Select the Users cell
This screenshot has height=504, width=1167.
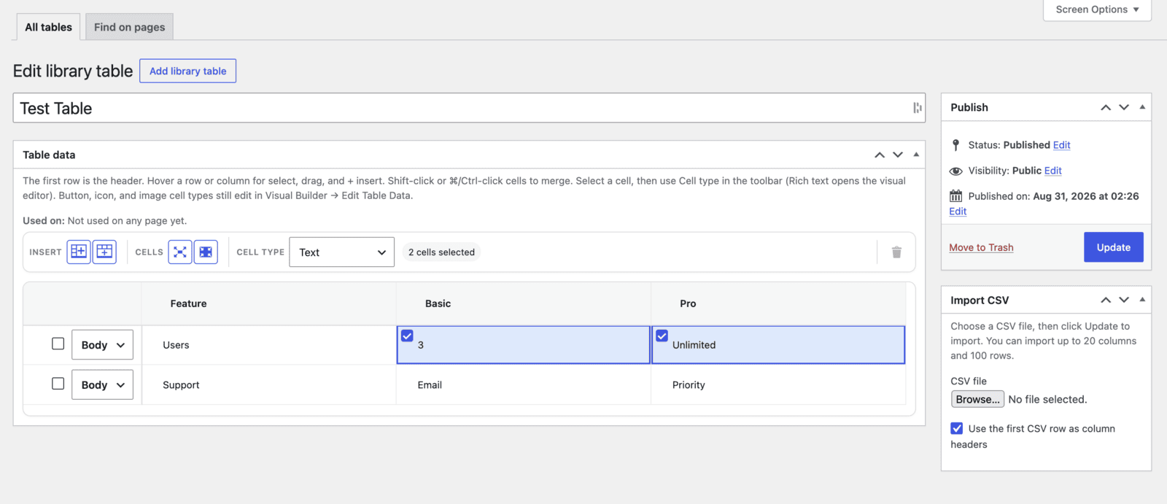click(268, 345)
